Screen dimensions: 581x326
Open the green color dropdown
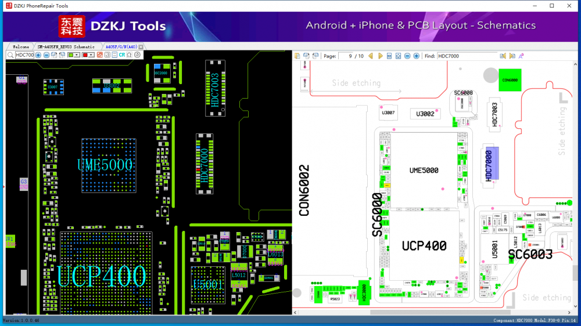[77, 55]
